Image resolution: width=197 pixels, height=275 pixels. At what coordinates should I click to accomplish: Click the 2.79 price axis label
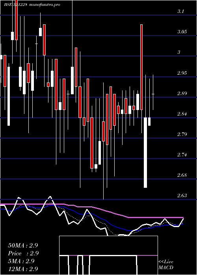coord(182,134)
